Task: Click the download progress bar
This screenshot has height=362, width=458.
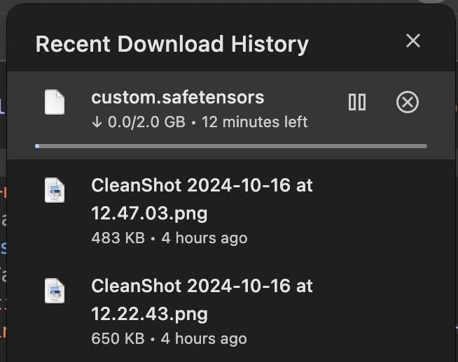Action: [x=231, y=146]
